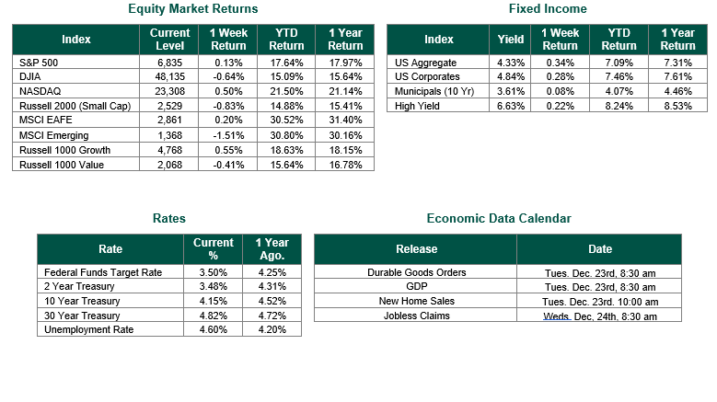Click the Yield column header
717x402 pixels.
coord(510,40)
